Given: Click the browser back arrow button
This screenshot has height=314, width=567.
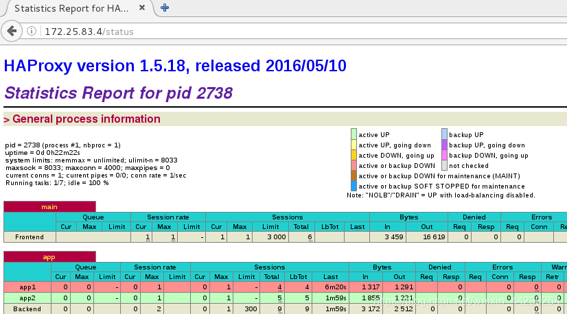Looking at the screenshot, I should [x=12, y=31].
